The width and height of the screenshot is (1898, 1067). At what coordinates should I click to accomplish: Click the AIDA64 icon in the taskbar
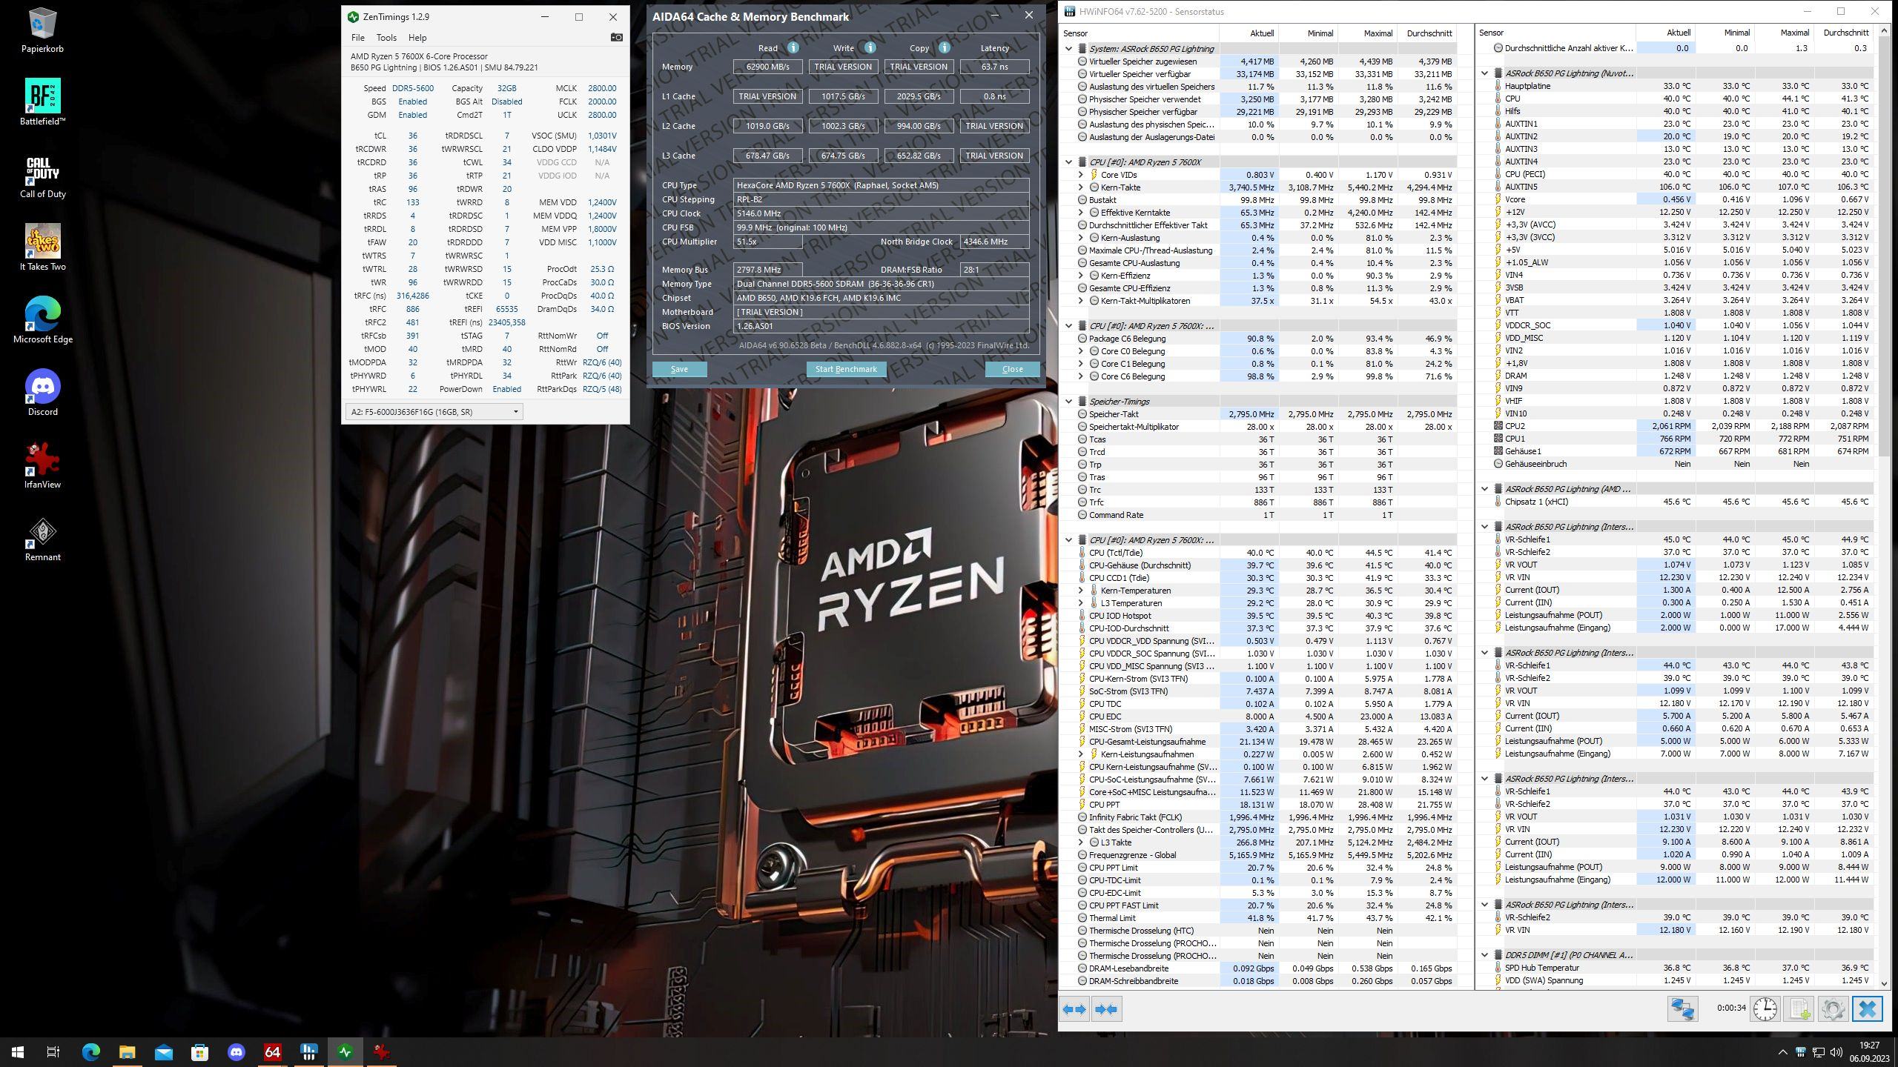click(272, 1051)
